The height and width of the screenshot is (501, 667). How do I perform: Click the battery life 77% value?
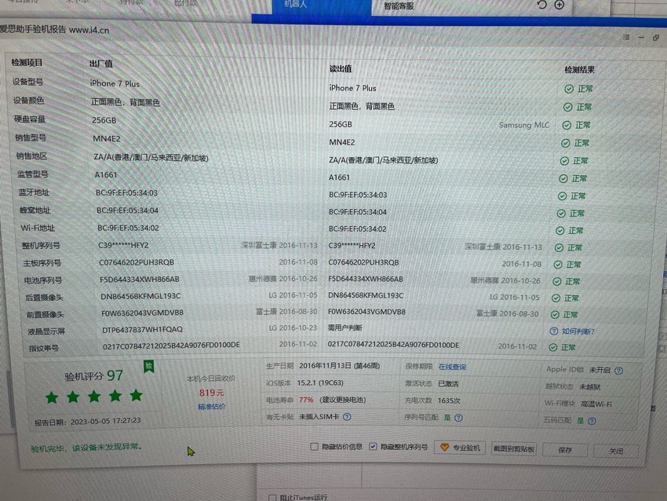(x=306, y=400)
